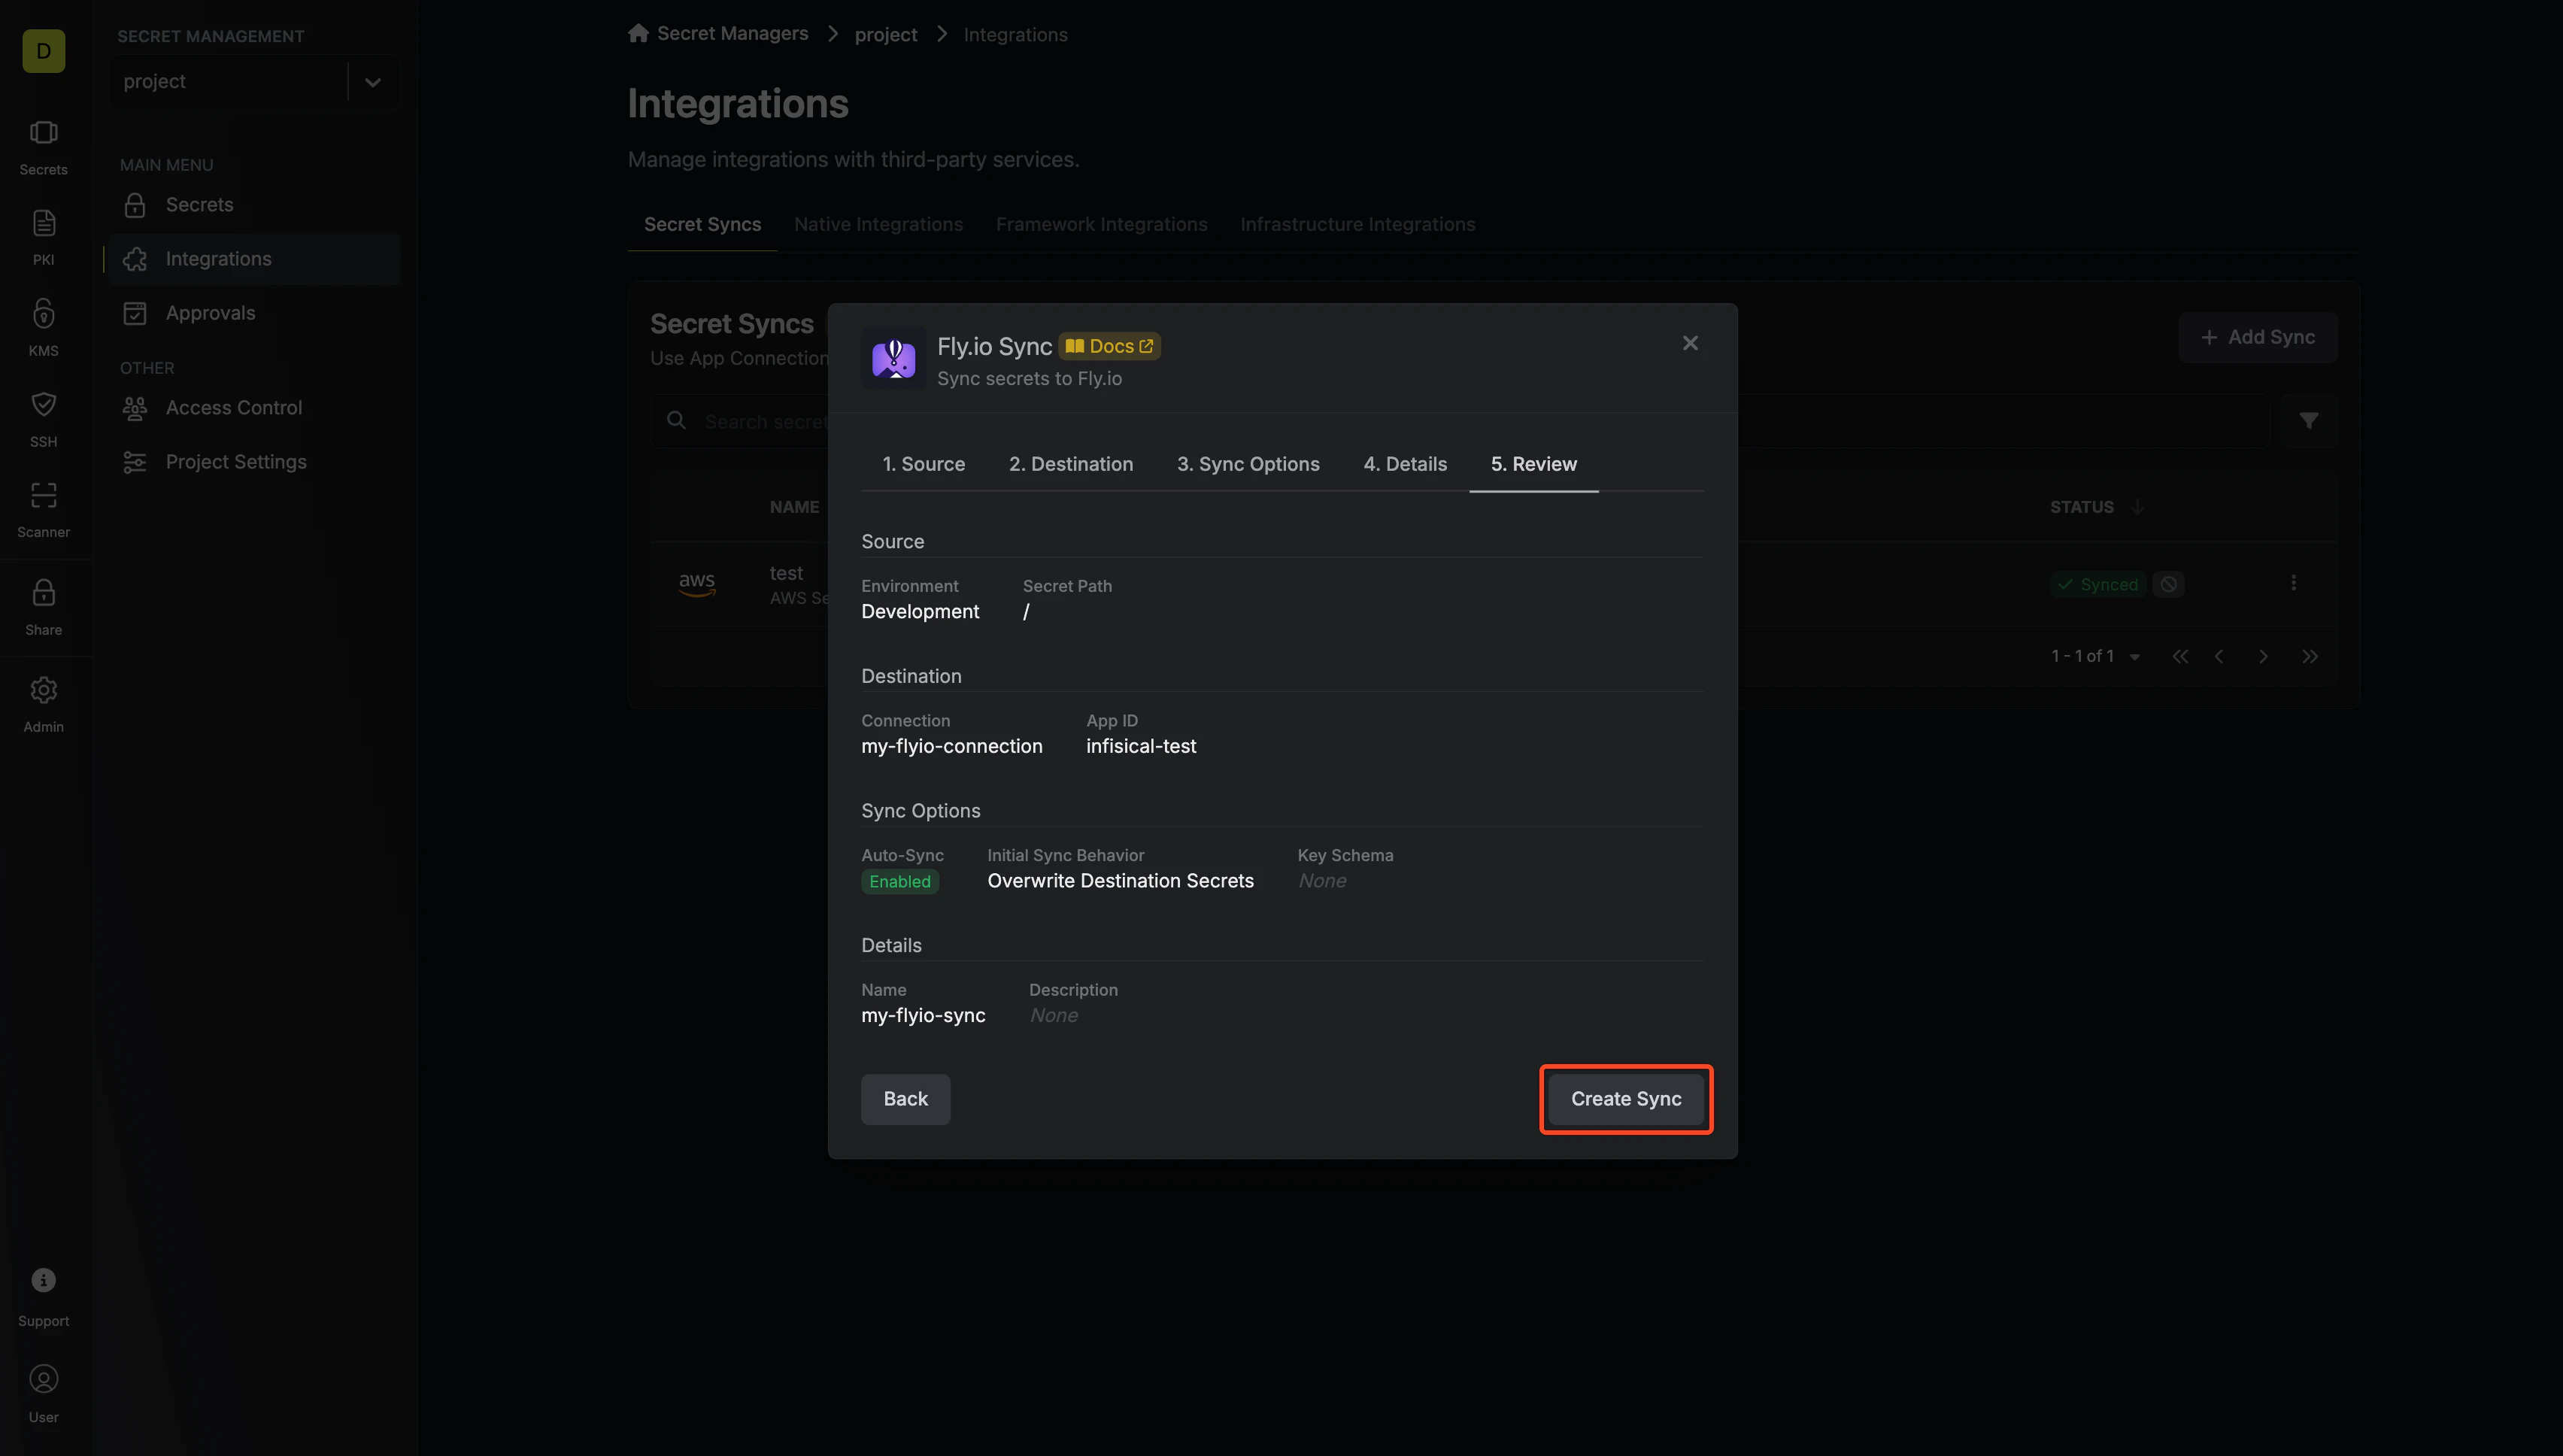This screenshot has height=1456, width=2563.
Task: Open Approvals in main menu
Action: pos(253,313)
